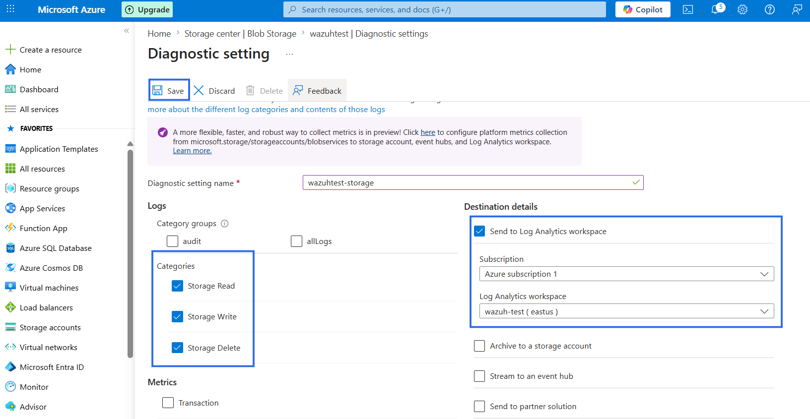
Task: Check the allLogs category group
Action: pos(296,241)
